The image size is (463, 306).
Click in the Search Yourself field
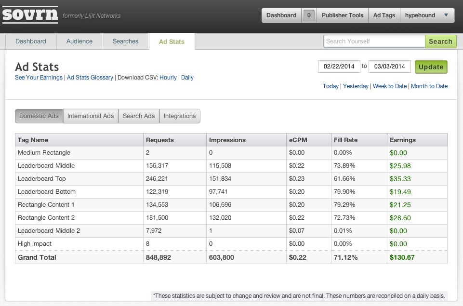pyautogui.click(x=374, y=41)
